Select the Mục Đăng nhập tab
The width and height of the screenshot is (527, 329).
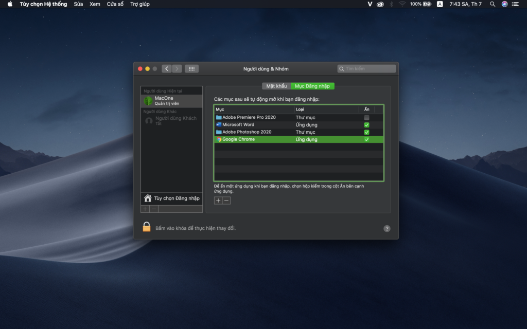312,86
